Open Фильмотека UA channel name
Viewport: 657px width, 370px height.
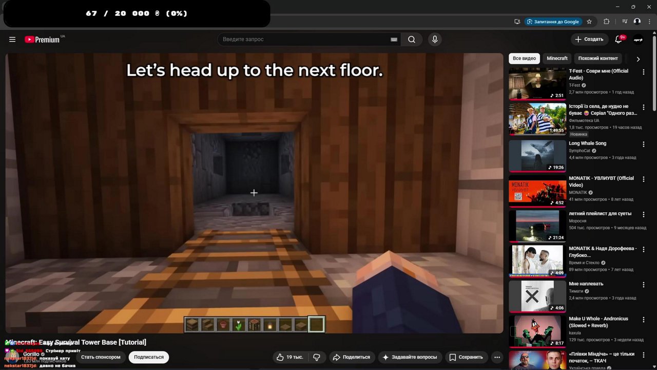(x=584, y=120)
